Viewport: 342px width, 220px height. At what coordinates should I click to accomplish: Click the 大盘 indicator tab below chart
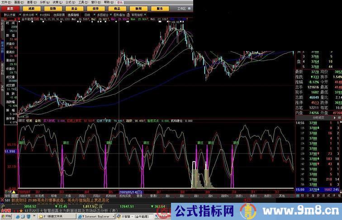[68, 196]
